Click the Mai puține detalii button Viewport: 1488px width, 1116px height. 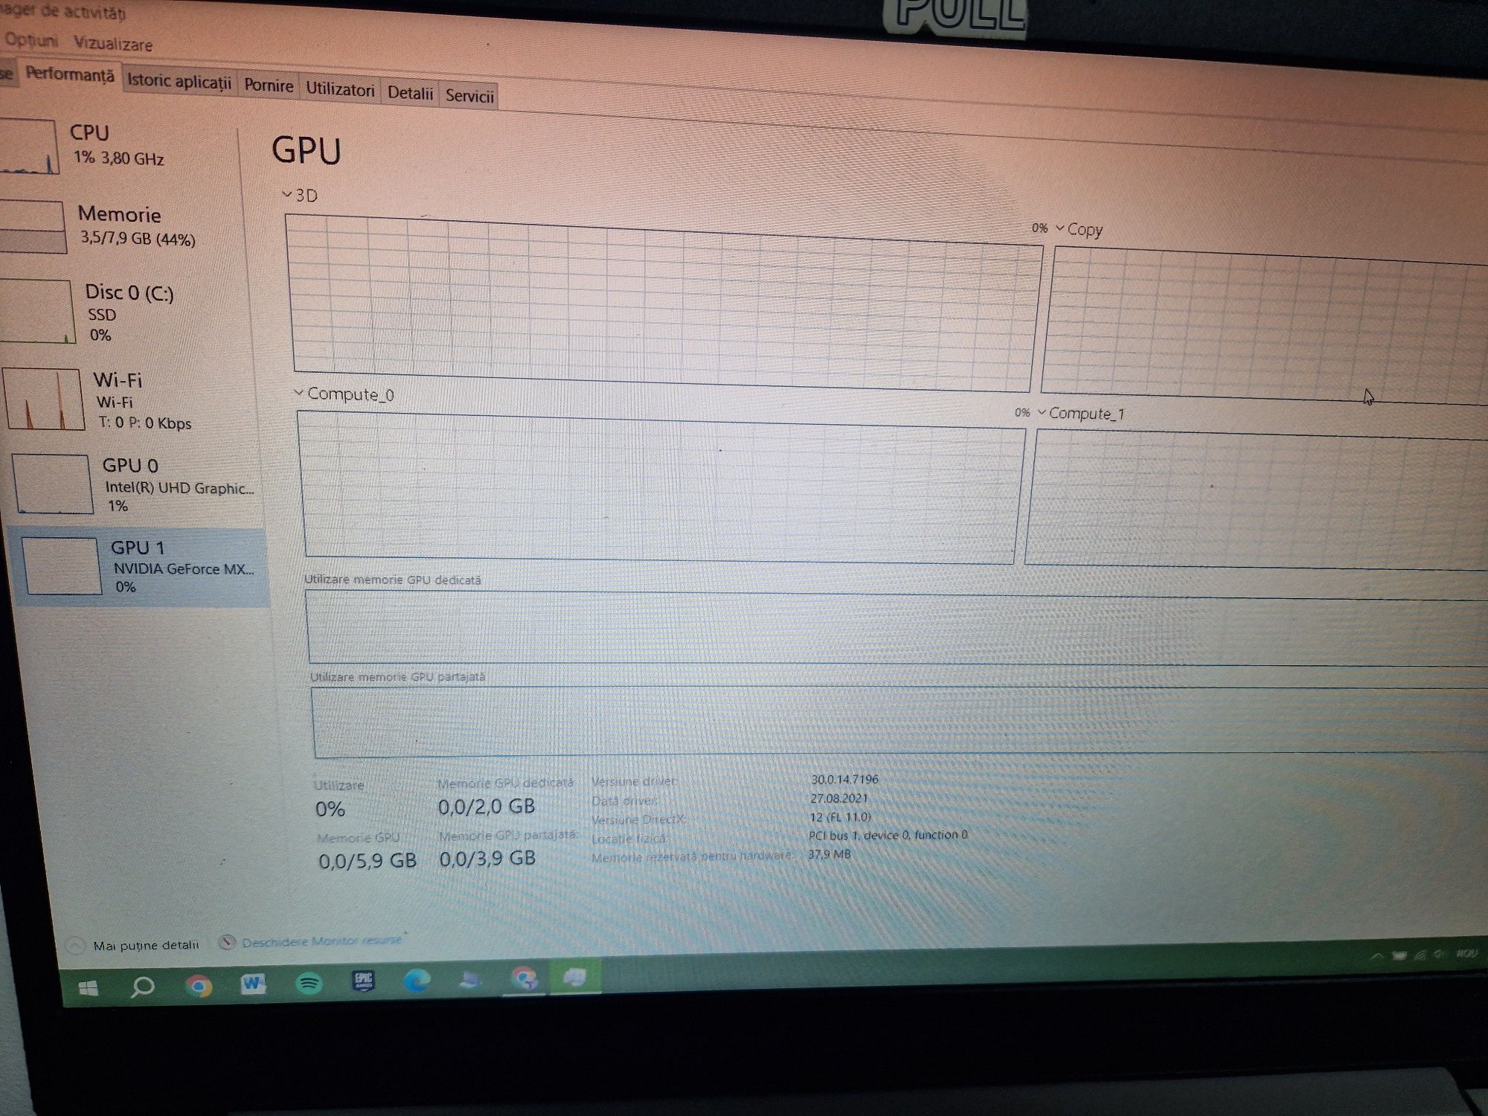pyautogui.click(x=134, y=945)
